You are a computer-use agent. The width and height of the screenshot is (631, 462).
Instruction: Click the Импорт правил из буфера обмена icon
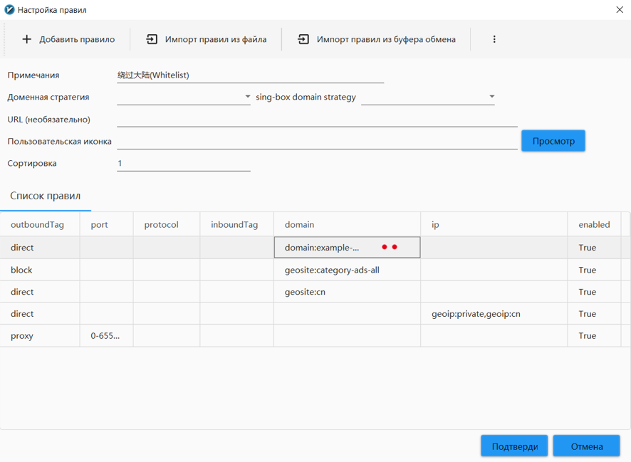303,39
